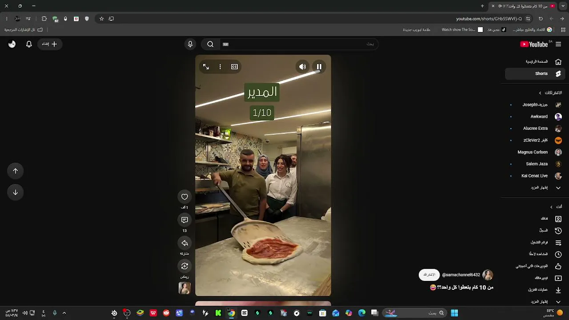This screenshot has width=569, height=320.
Task: Close the current YouTube Shorts tab
Action: coord(493,6)
